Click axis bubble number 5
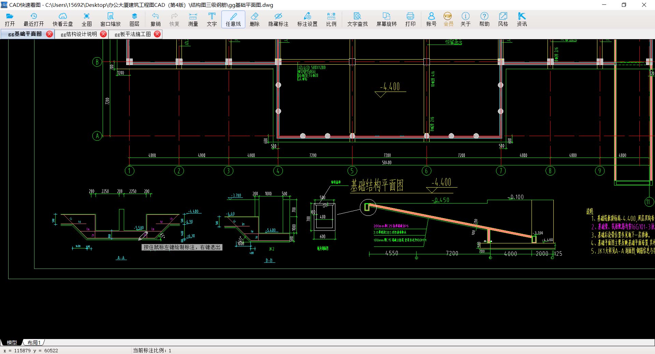This screenshot has width=655, height=354. pyautogui.click(x=352, y=171)
